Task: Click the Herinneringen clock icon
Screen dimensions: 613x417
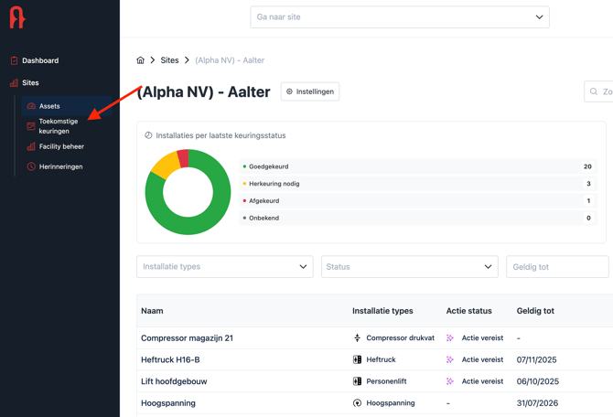Action: pyautogui.click(x=31, y=166)
